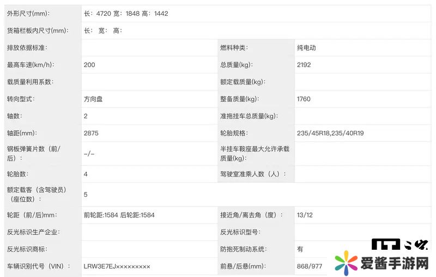Click the colorful flower watermark logo

(346, 263)
